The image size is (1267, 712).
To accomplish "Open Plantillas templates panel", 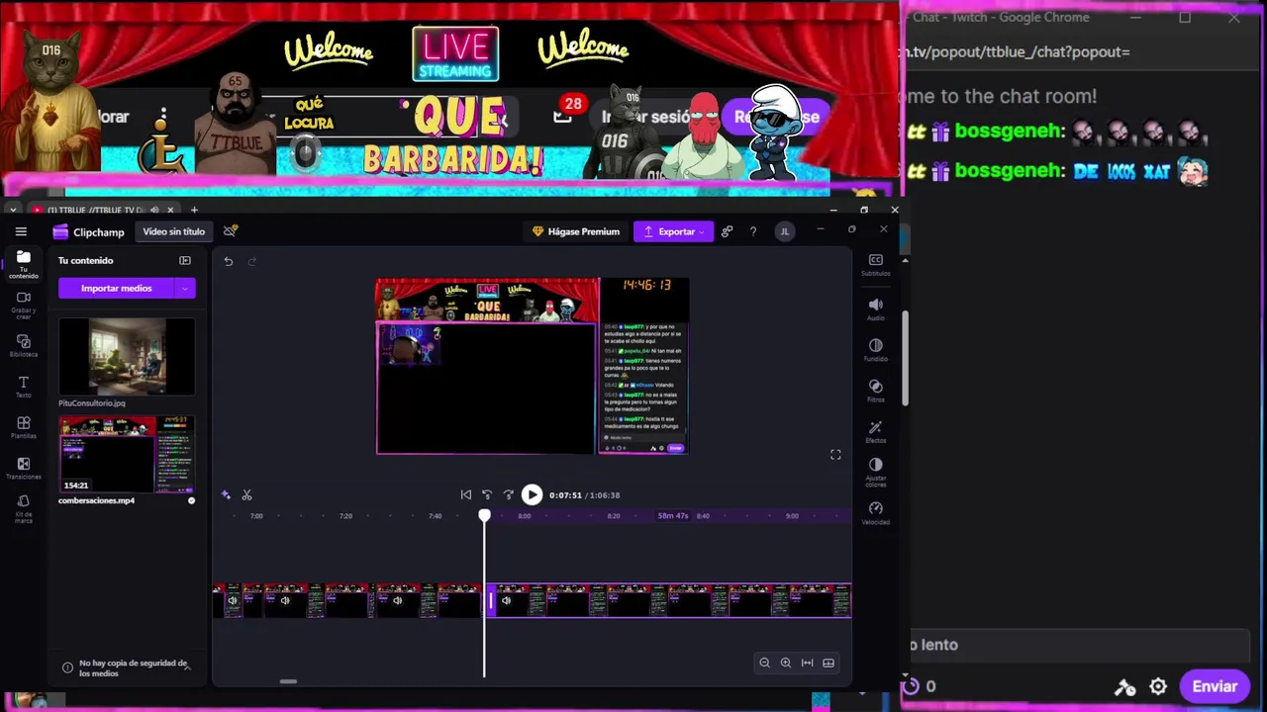I will point(24,427).
